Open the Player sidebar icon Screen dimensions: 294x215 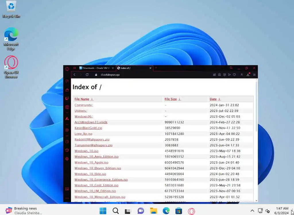click(67, 130)
